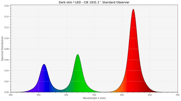The height and width of the screenshot is (101, 181).
Task: Click the Spectral Distribution axis label
Action: click(x=2, y=49)
